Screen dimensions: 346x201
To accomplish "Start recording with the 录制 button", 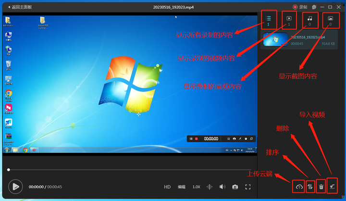I will (x=300, y=7).
